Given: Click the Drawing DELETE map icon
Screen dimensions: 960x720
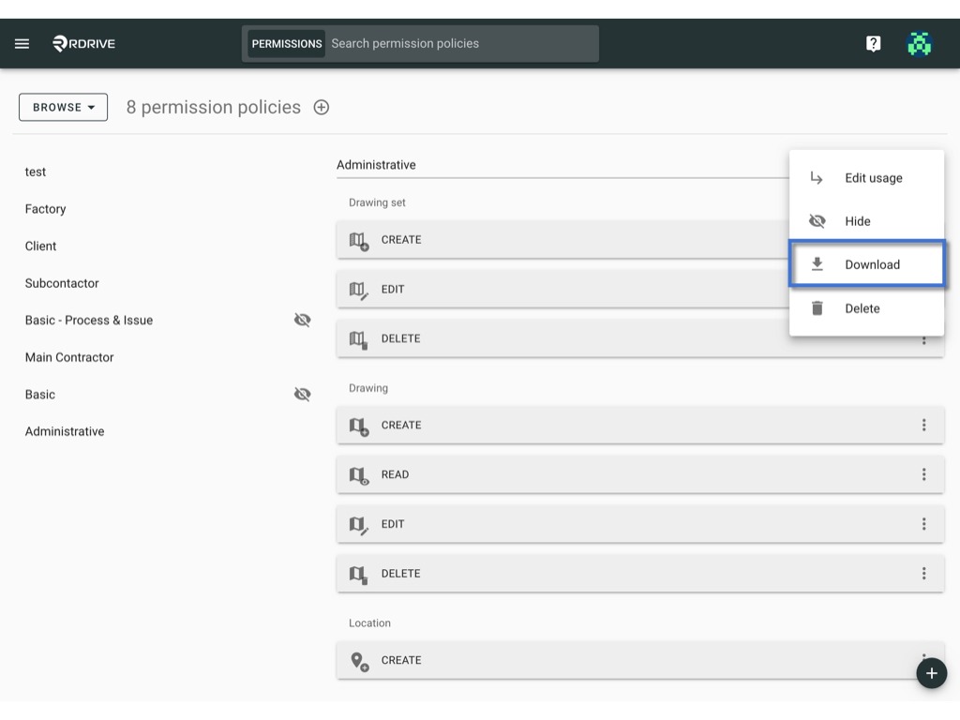Looking at the screenshot, I should (x=359, y=575).
